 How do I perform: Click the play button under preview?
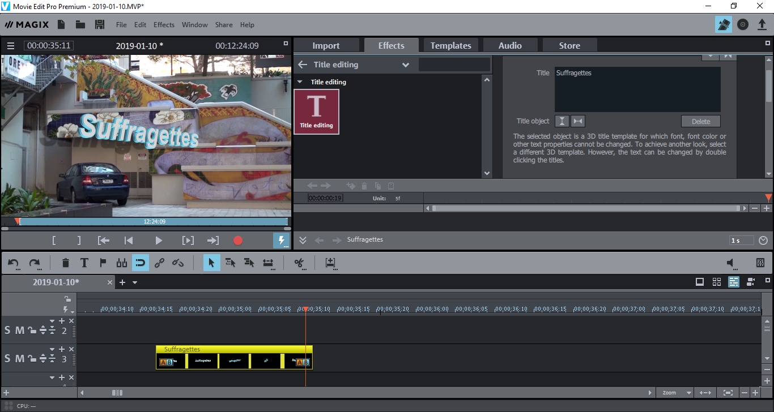pyautogui.click(x=159, y=241)
